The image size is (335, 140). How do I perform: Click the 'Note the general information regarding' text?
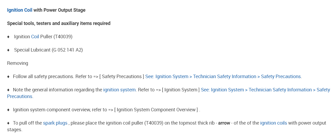pos(57,90)
